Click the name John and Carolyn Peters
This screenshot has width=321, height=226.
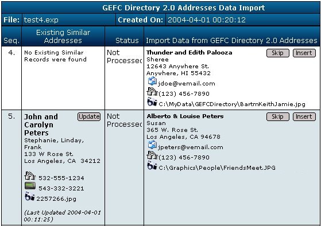41,125
